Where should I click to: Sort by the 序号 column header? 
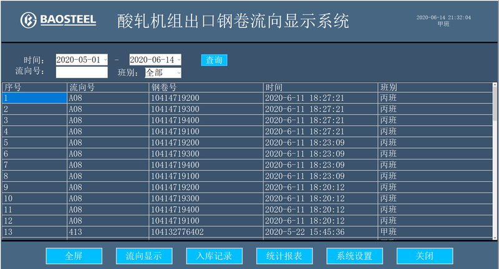click(x=35, y=87)
